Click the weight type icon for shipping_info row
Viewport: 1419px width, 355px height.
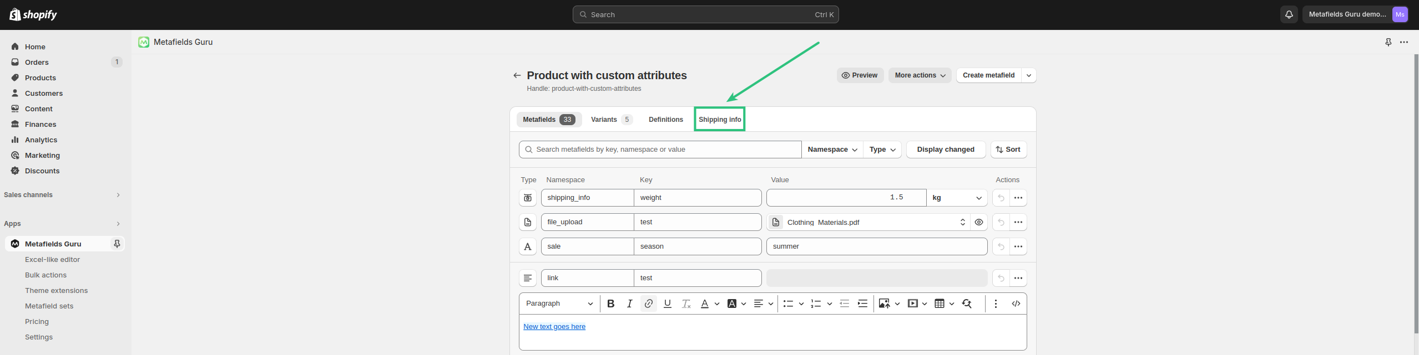pos(528,198)
